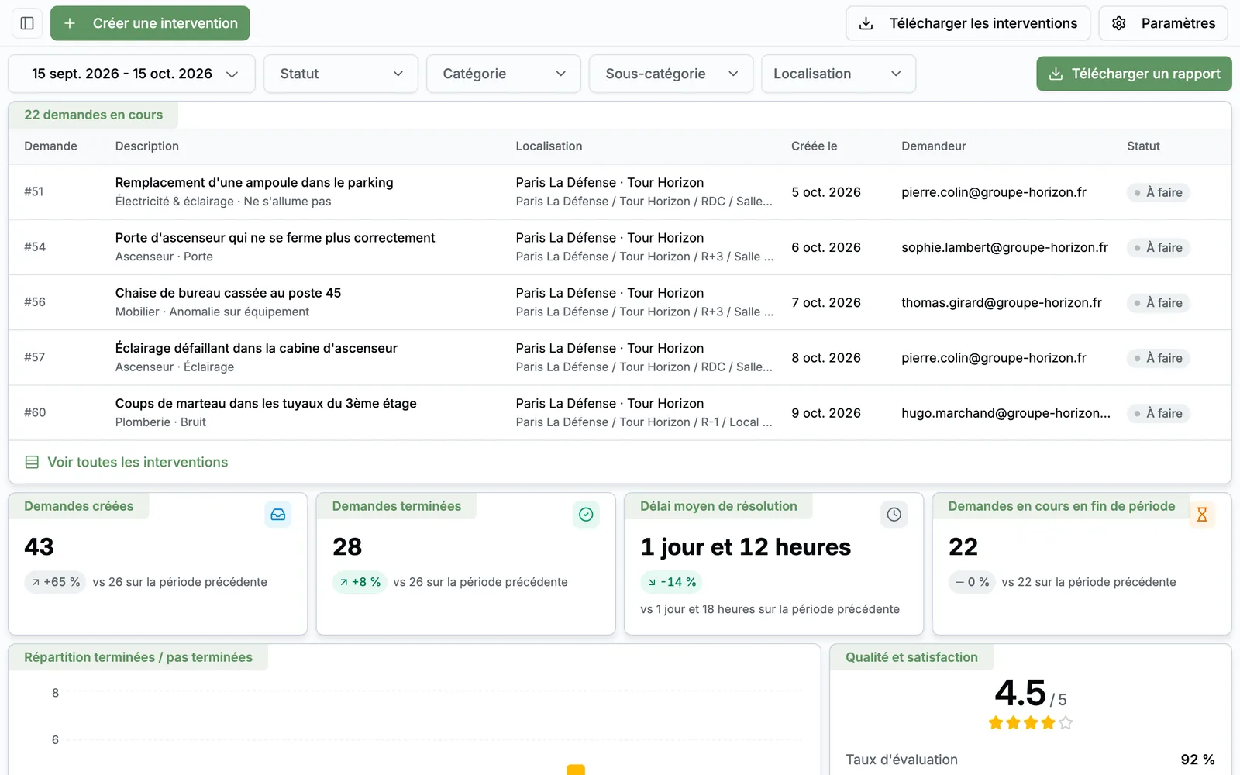This screenshot has width=1240, height=775.
Task: Click the list icon beside Voir toutes les interventions
Action: (x=32, y=463)
